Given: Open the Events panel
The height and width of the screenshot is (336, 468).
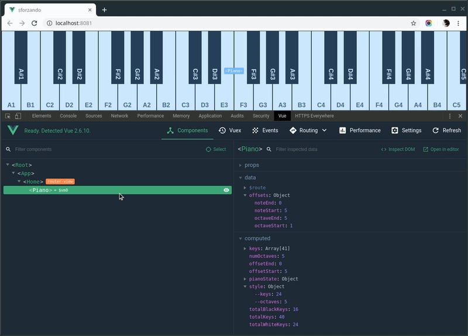Looking at the screenshot, I should [x=265, y=130].
